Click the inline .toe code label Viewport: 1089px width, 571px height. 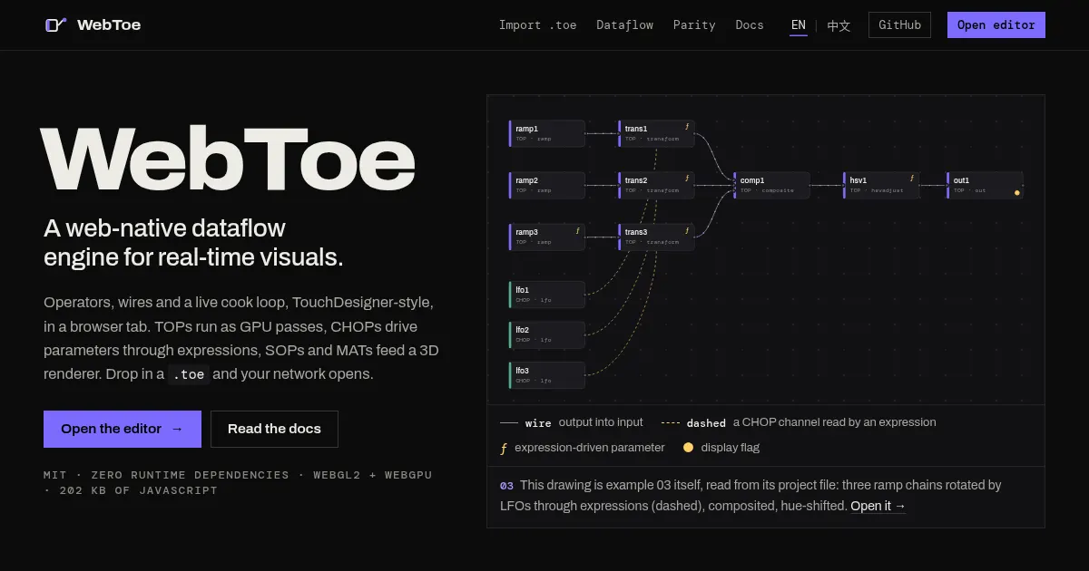click(x=189, y=374)
